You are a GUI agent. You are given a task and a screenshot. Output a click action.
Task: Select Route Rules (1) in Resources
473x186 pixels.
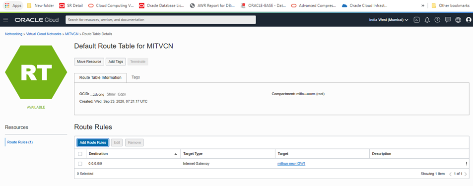20,142
